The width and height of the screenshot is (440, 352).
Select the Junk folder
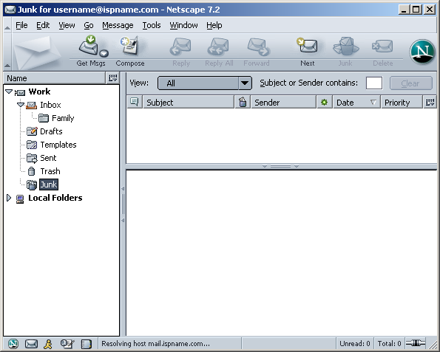tap(49, 184)
